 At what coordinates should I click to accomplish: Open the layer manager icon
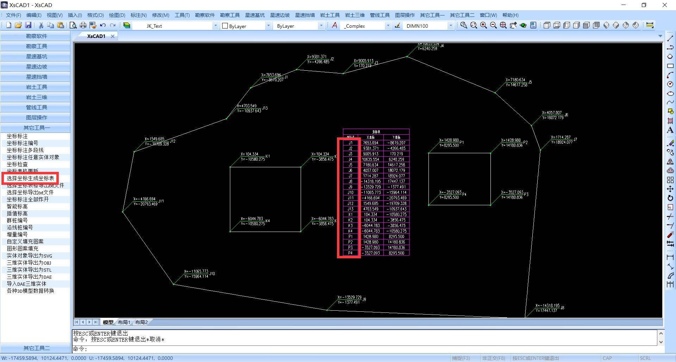click(127, 25)
